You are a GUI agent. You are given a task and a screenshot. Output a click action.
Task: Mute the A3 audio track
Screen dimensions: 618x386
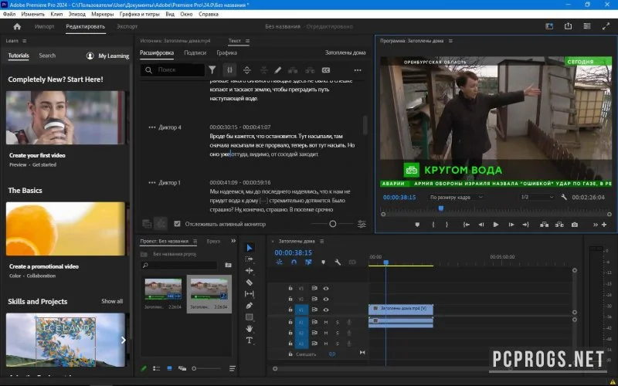(x=326, y=344)
